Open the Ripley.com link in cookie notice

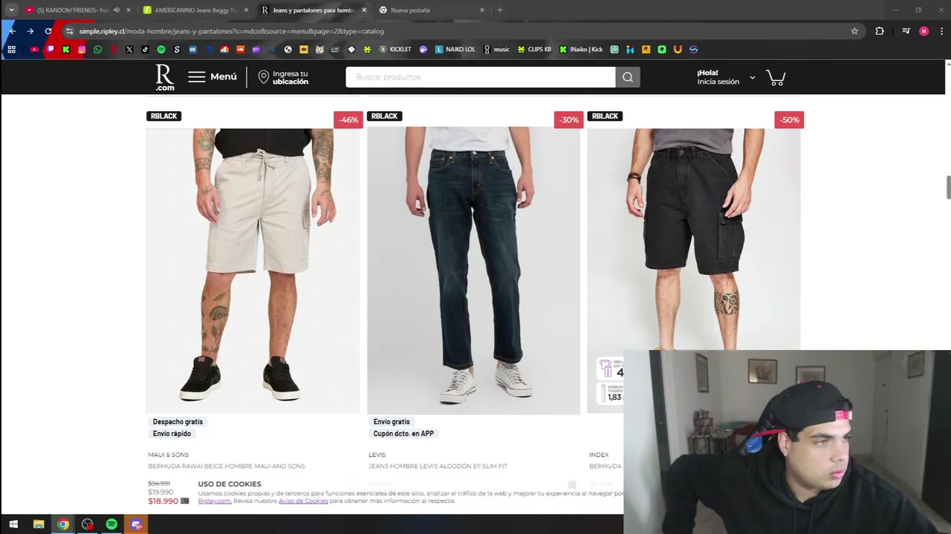point(215,501)
